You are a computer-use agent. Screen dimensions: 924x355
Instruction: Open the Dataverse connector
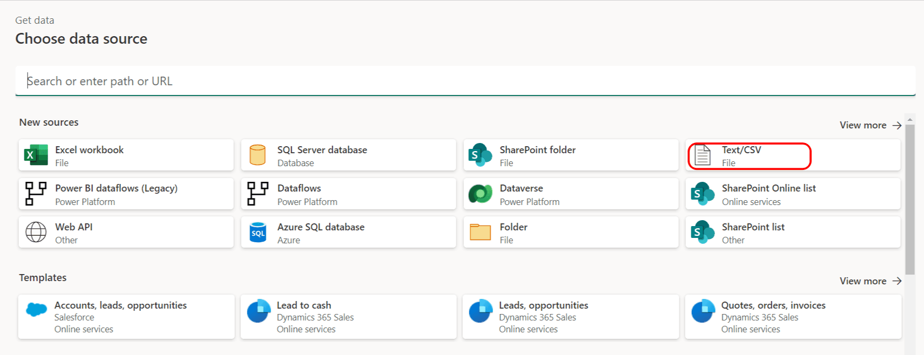[x=571, y=194]
